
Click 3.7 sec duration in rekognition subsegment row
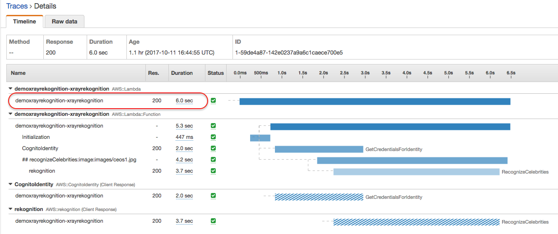pyautogui.click(x=184, y=171)
